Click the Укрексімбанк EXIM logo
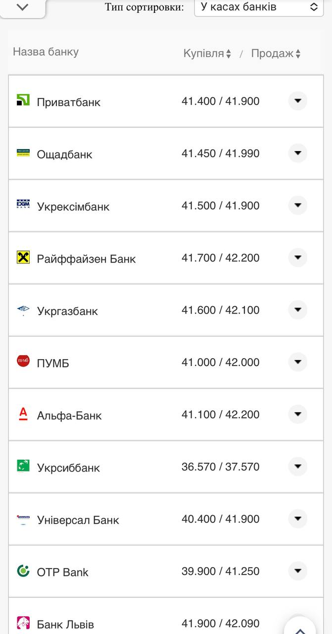 point(23,205)
